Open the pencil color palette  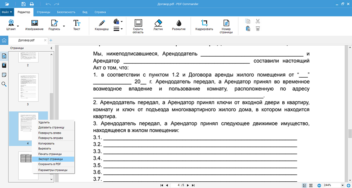coord(118,22)
